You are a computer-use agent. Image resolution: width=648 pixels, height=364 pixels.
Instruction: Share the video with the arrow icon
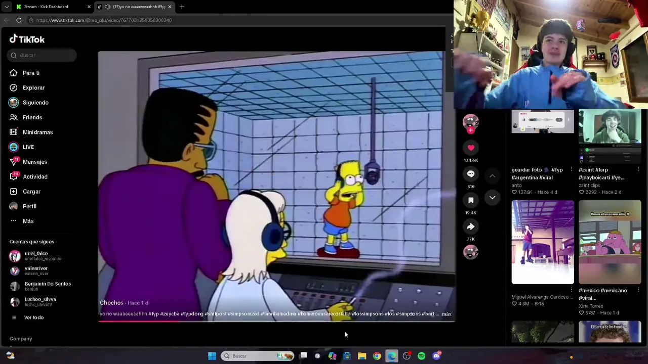point(471,226)
